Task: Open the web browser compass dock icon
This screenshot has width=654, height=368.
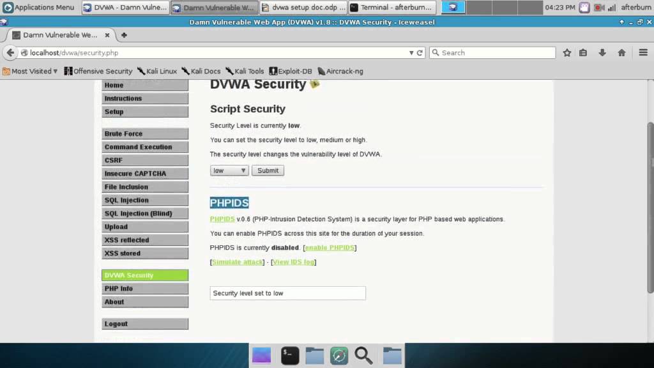Action: coord(339,355)
